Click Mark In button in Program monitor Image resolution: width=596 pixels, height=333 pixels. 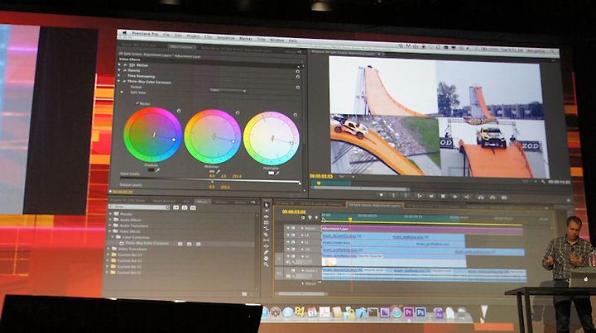(x=394, y=195)
